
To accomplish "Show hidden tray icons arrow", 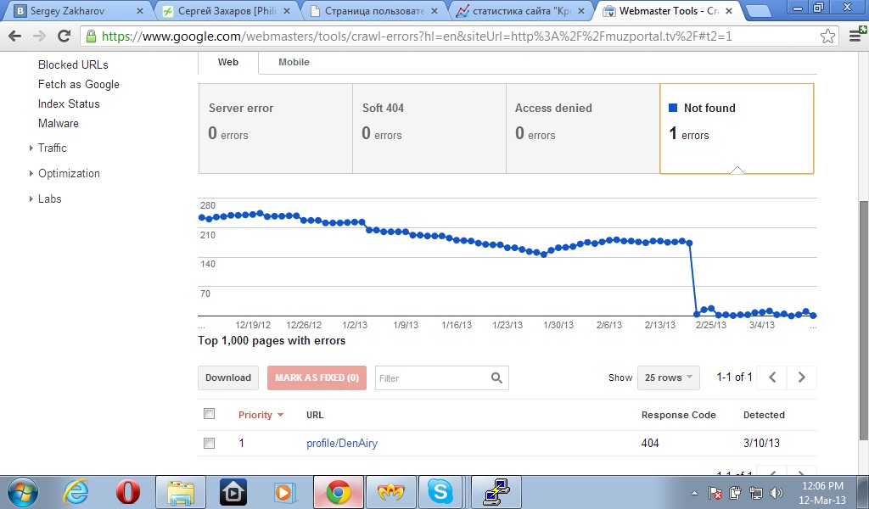I will [694, 493].
